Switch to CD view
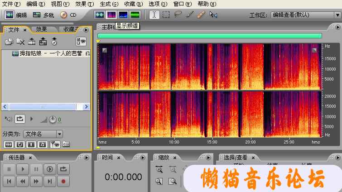 68,15
